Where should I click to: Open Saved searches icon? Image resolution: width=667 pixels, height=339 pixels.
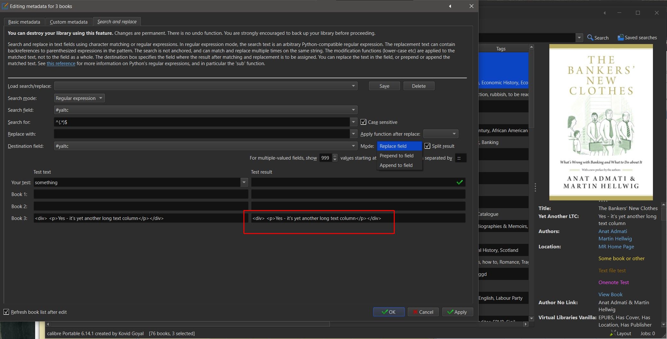(x=620, y=38)
